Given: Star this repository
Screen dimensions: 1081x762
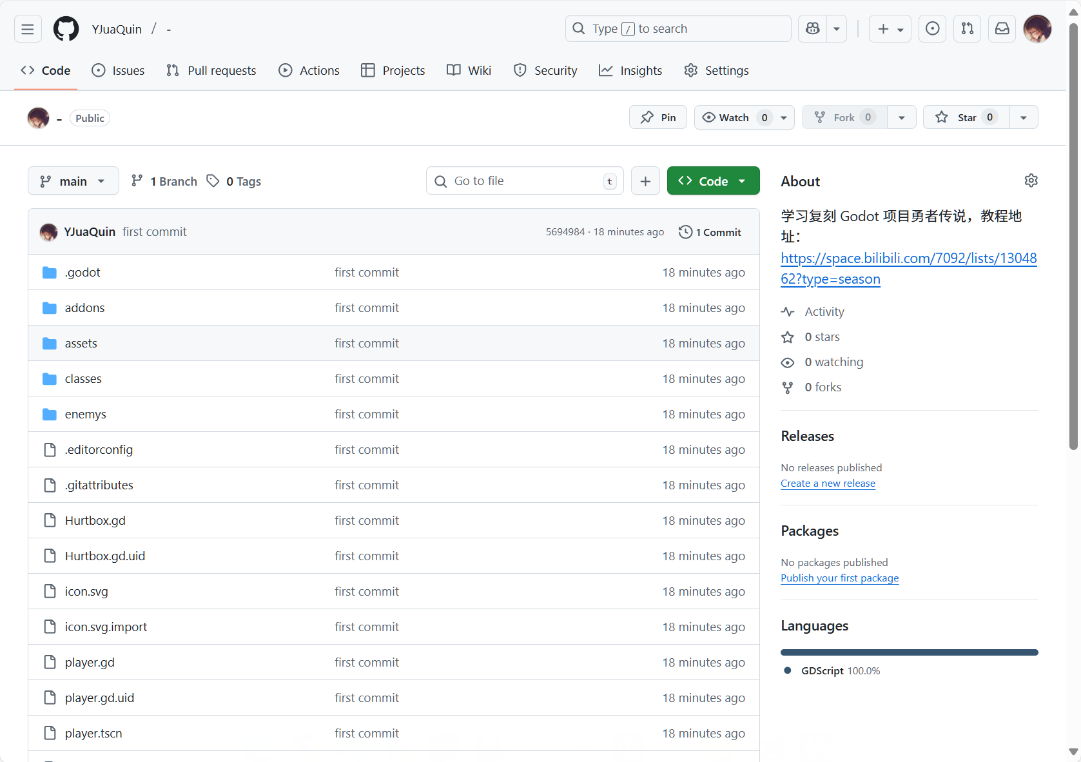Looking at the screenshot, I should pyautogui.click(x=966, y=117).
